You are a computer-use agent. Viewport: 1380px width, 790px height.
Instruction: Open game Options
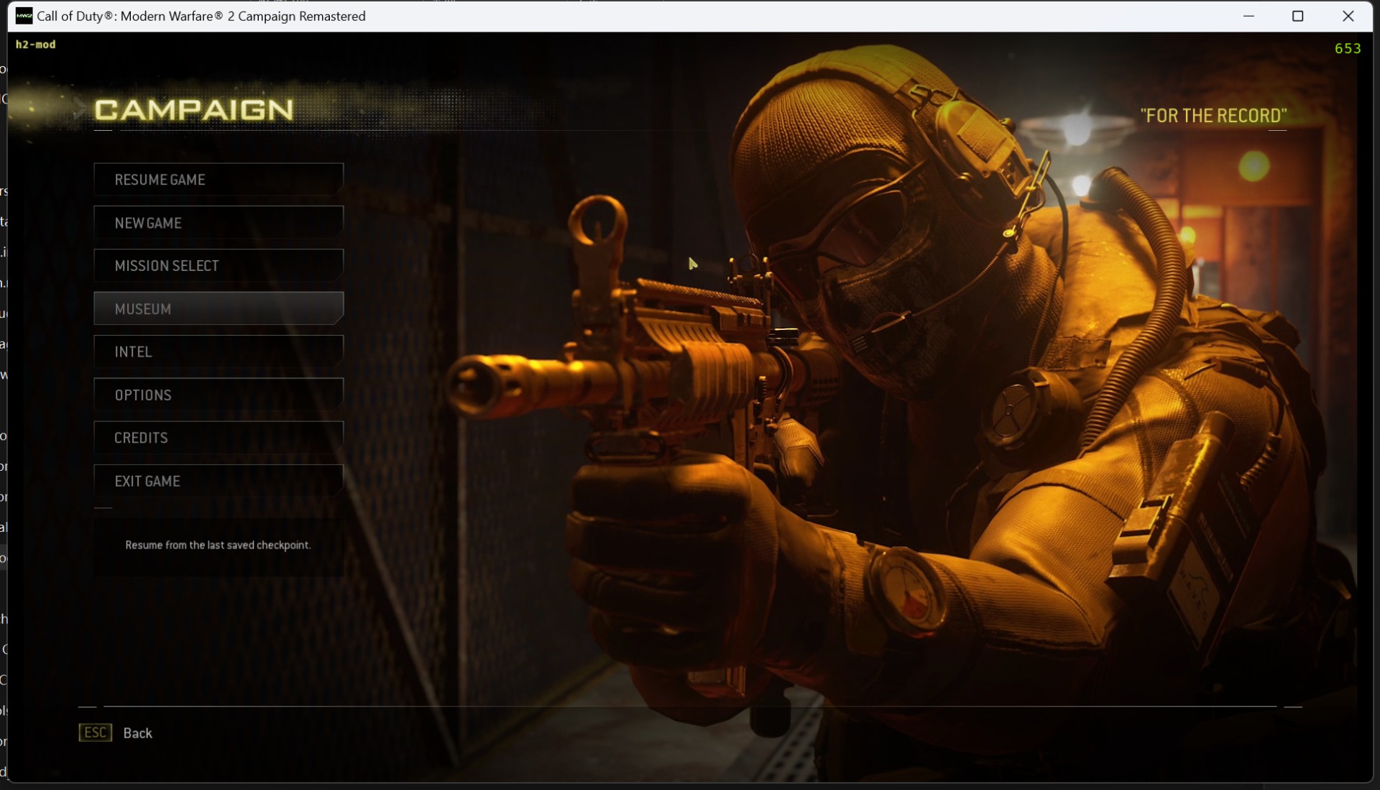218,395
